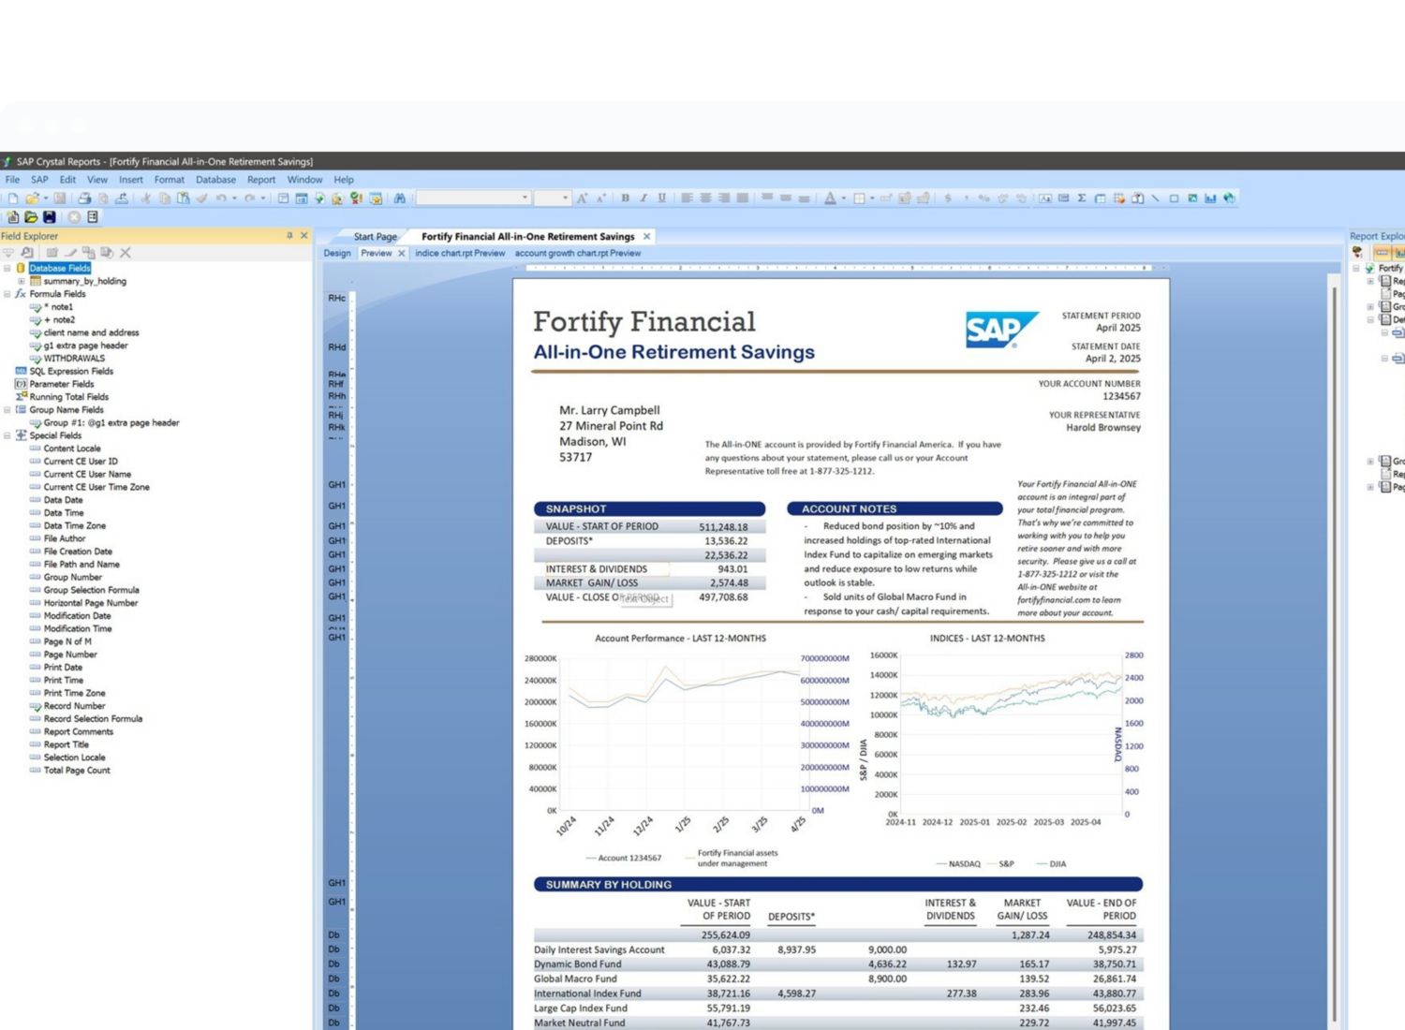Screen dimensions: 1405x1030
Task: Toggle Bold formatting button
Action: tap(625, 199)
